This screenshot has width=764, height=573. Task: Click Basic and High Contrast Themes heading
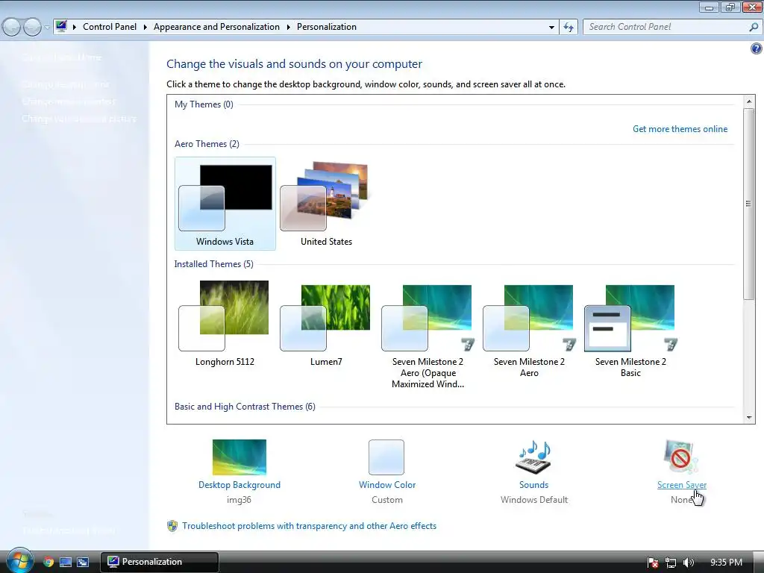[x=245, y=407]
